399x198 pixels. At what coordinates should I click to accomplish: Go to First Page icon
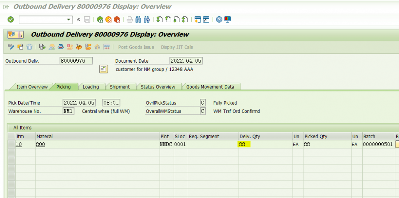pos(159,19)
